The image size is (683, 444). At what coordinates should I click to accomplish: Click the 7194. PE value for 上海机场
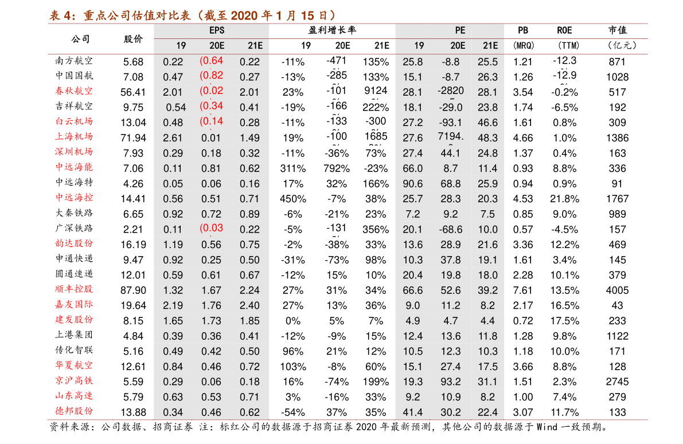click(450, 136)
